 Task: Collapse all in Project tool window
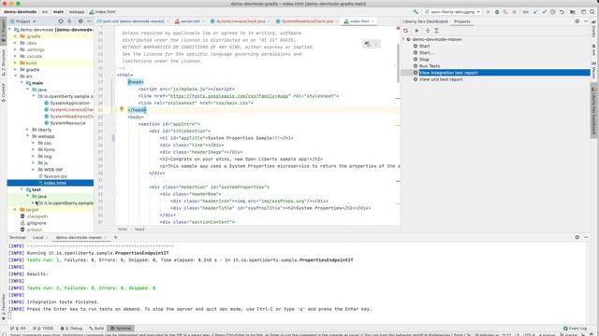pos(69,21)
